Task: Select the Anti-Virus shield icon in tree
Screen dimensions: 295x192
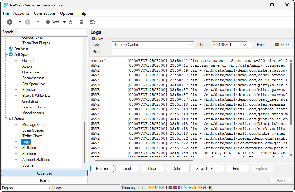Action: 11,49
